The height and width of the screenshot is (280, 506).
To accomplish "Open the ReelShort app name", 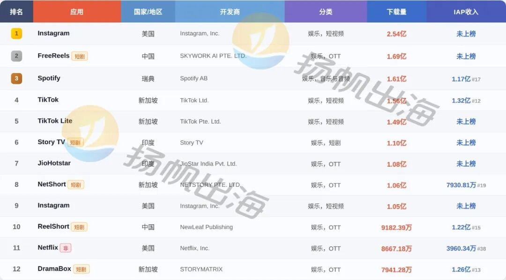I will pos(53,227).
